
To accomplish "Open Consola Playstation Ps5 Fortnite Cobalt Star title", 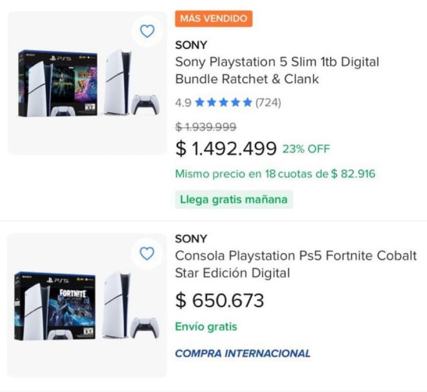I will point(296,264).
